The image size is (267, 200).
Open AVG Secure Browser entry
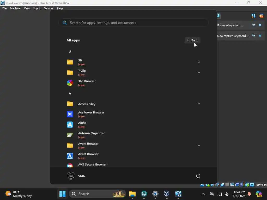(x=133, y=165)
